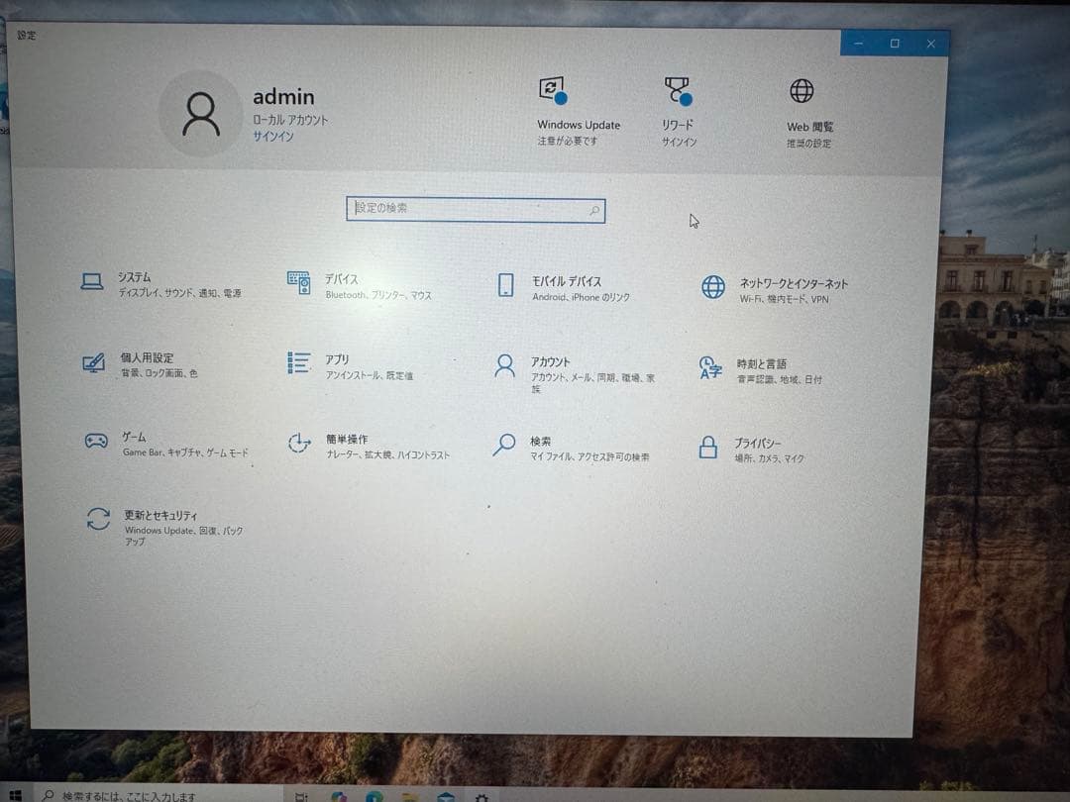1070x802 pixels.
Task: Open the アプリ settings category
Action: click(x=350, y=366)
